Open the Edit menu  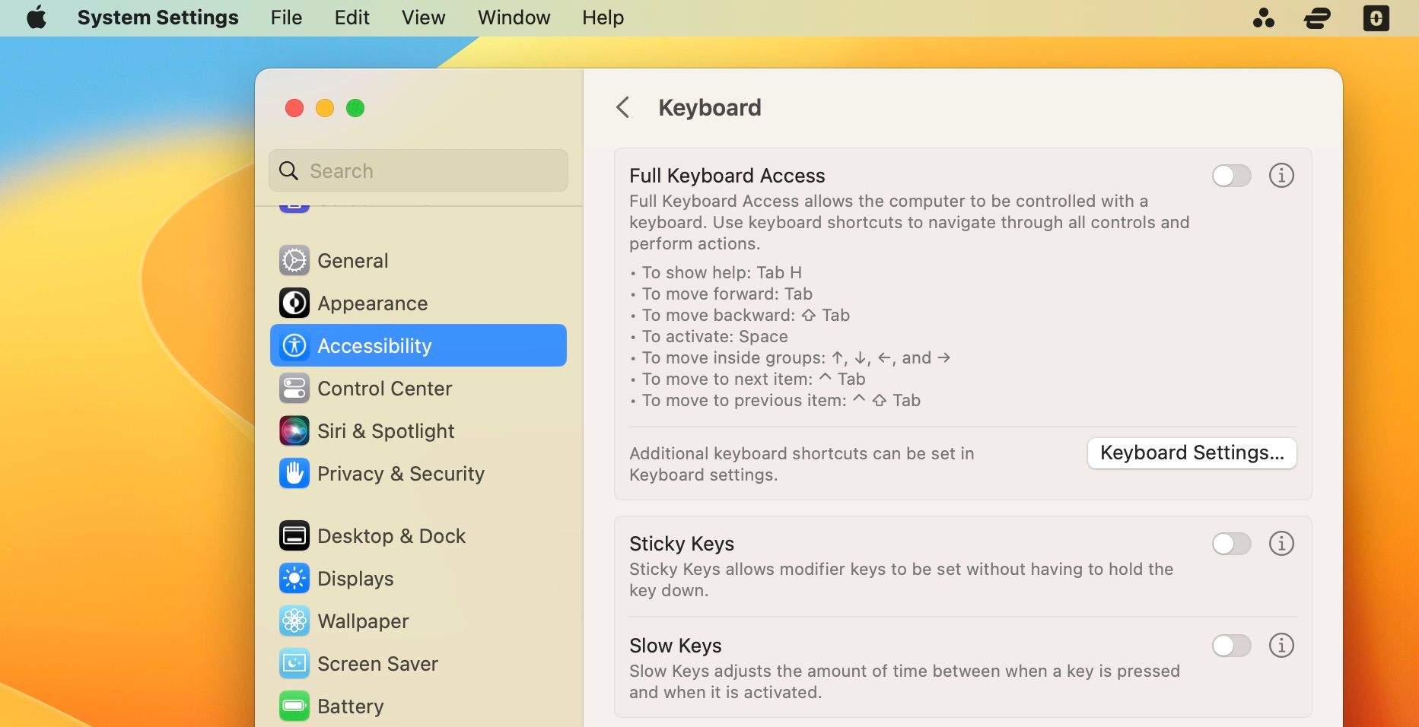pos(352,17)
